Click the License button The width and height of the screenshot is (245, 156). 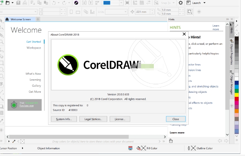coord(120,119)
